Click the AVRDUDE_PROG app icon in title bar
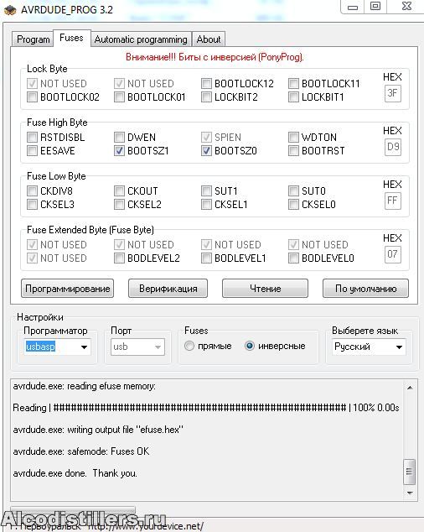Screen dimensions: 424x532 pos(10,11)
